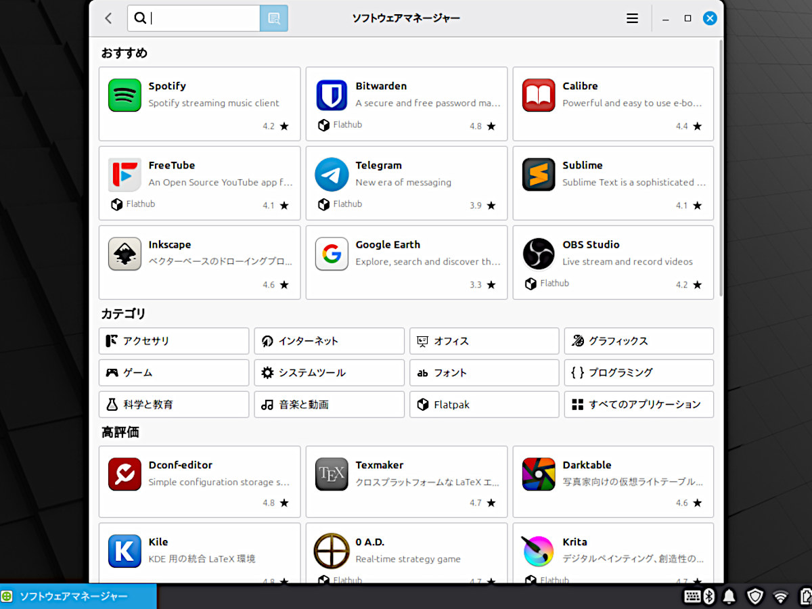Open the hamburger menu in the header
812x609 pixels.
(x=632, y=18)
